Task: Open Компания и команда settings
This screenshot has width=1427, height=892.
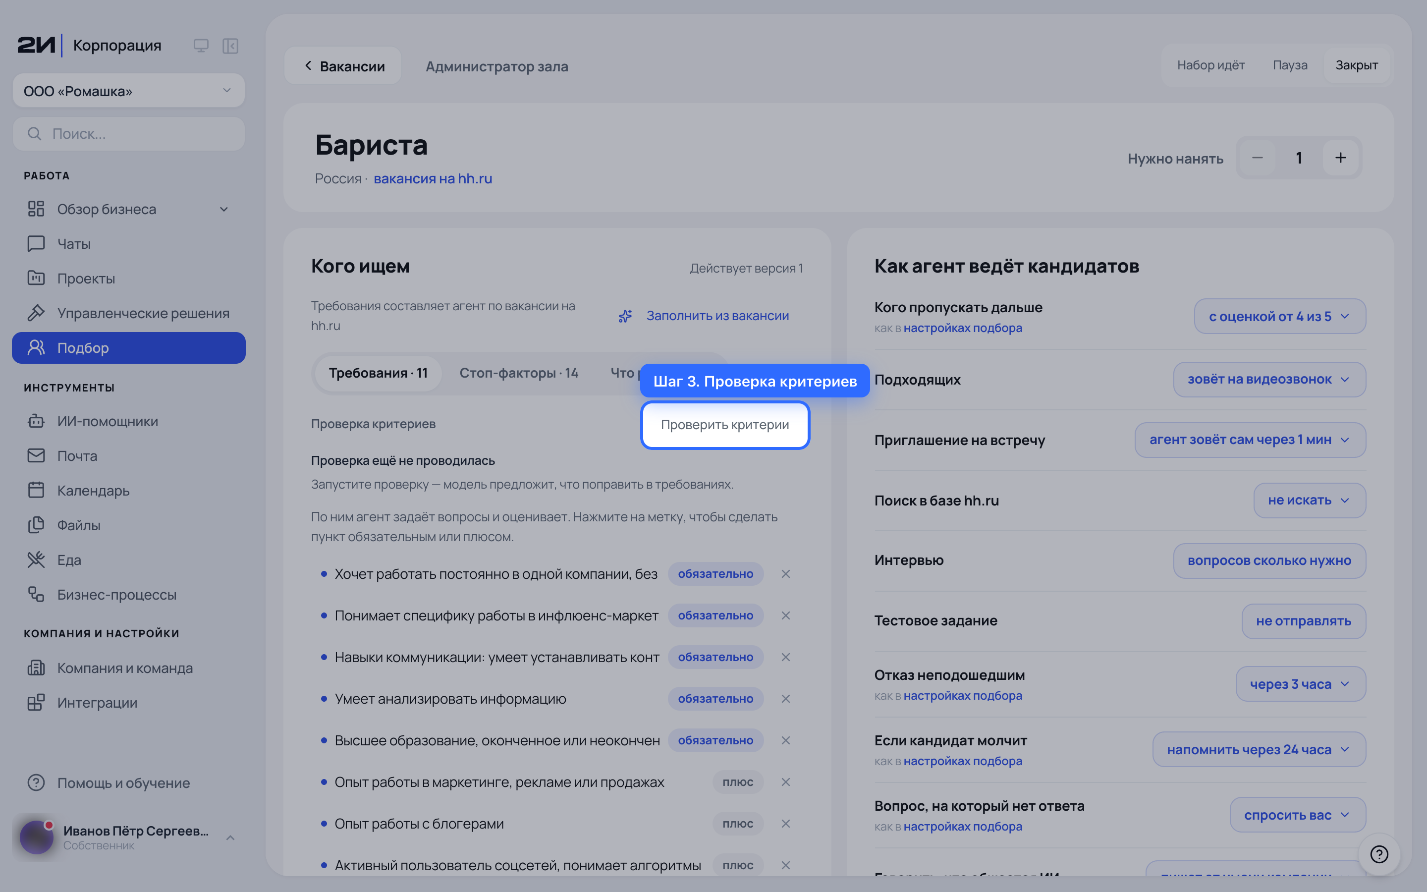Action: click(128, 668)
